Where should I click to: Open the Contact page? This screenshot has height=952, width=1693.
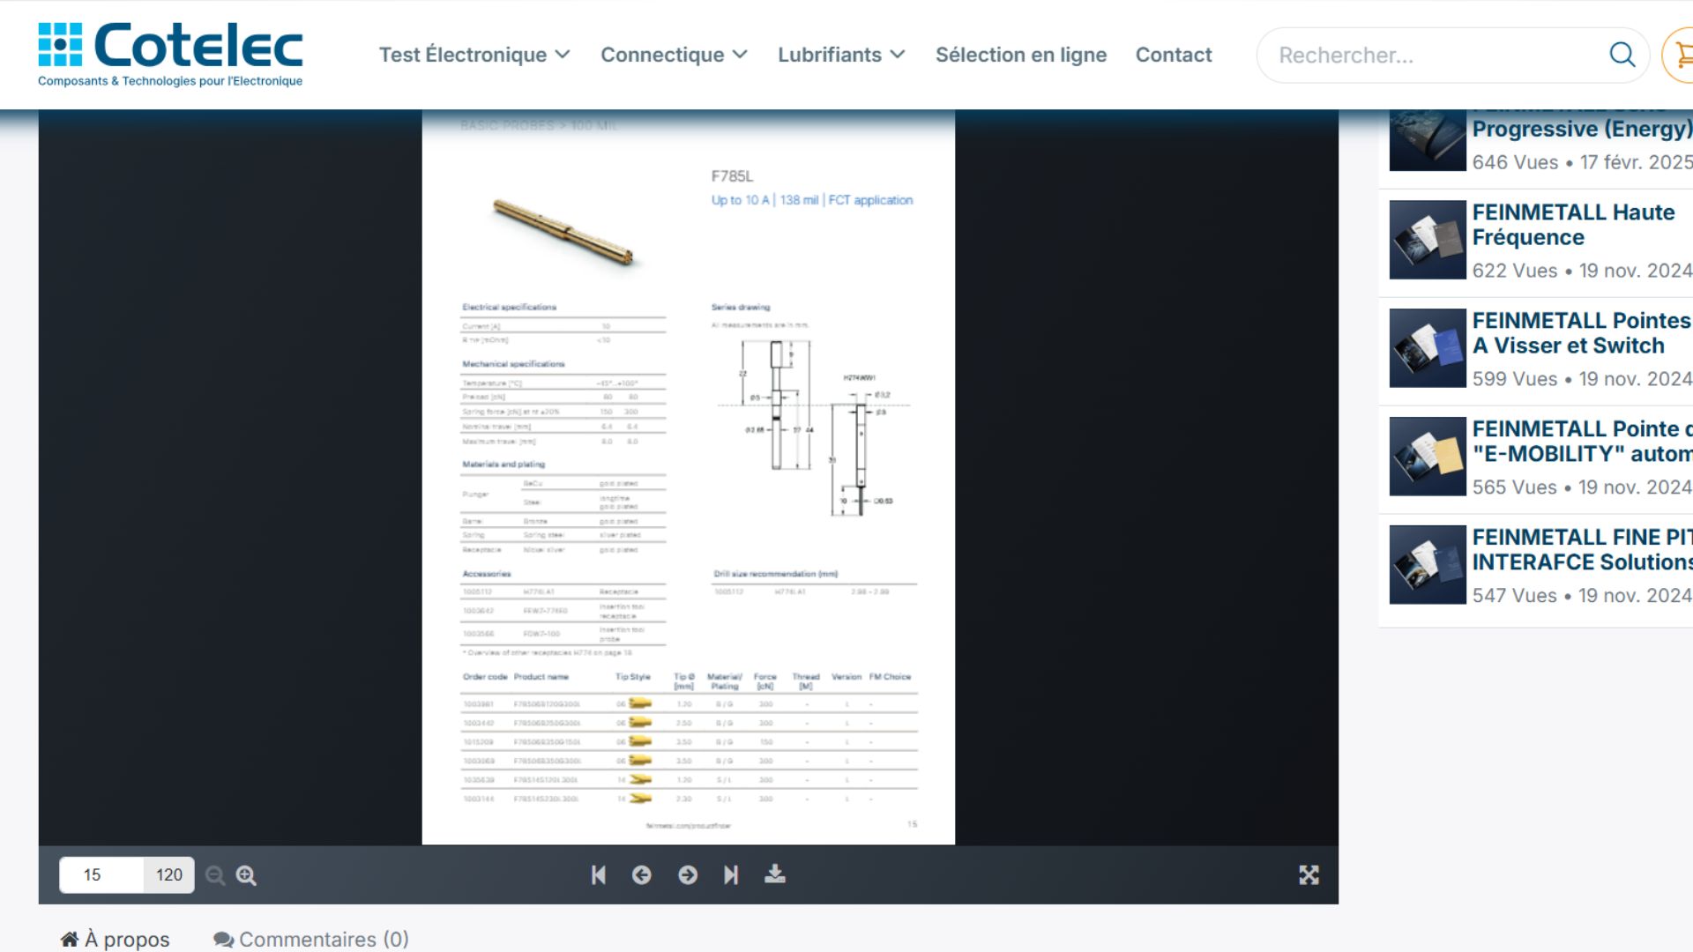(1173, 55)
